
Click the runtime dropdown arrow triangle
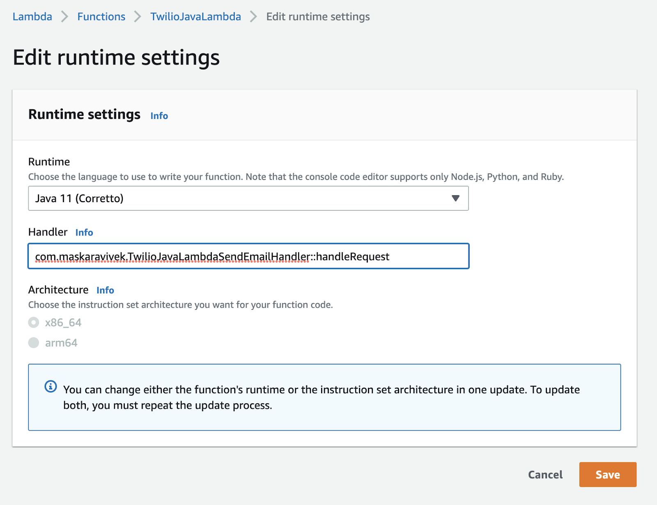pyautogui.click(x=455, y=198)
